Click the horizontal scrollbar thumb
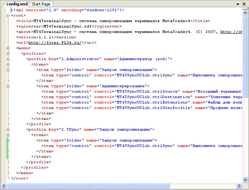Image resolution: width=249 pixels, height=190 pixels. (88, 186)
